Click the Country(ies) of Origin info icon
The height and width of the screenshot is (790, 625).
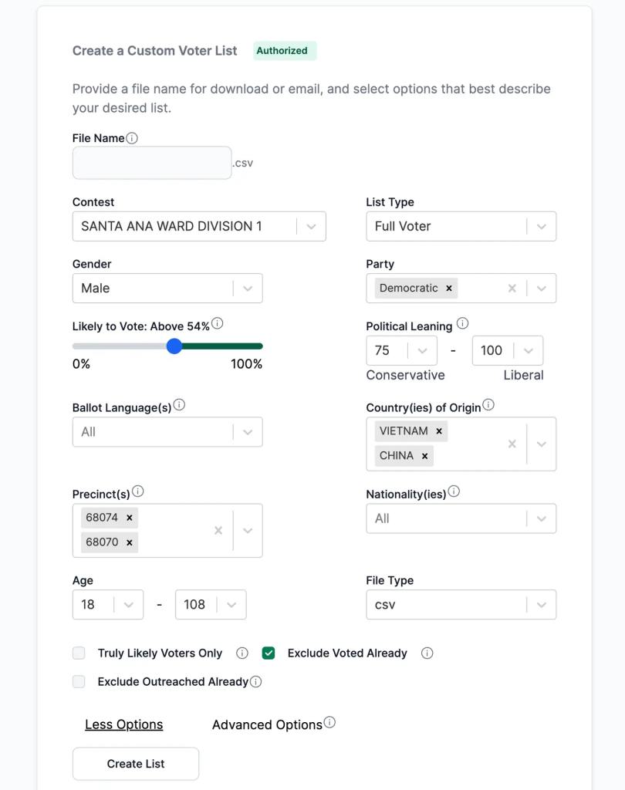tap(488, 404)
